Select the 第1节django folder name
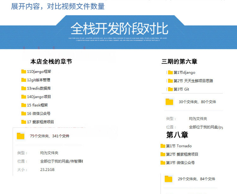 (185, 73)
